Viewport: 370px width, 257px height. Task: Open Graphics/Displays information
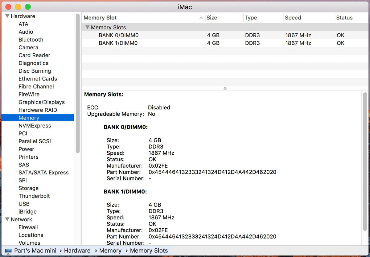pyautogui.click(x=42, y=102)
